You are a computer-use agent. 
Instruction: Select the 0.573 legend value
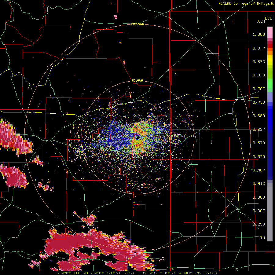coord(259,143)
